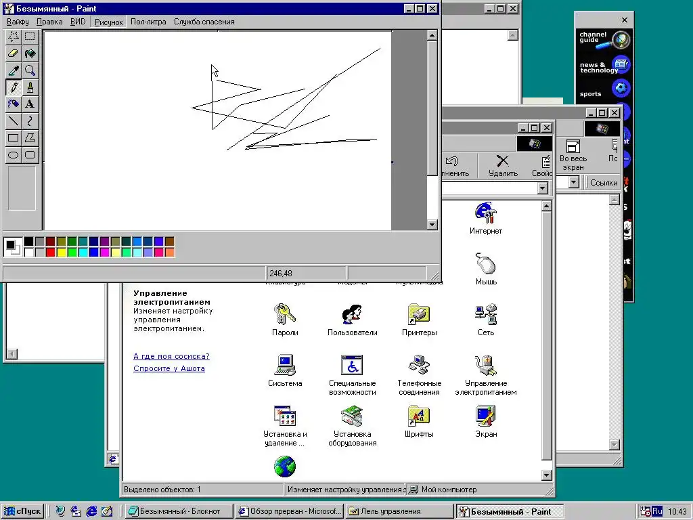
Task: Click the Спросите у Ашота link
Action: [169, 368]
